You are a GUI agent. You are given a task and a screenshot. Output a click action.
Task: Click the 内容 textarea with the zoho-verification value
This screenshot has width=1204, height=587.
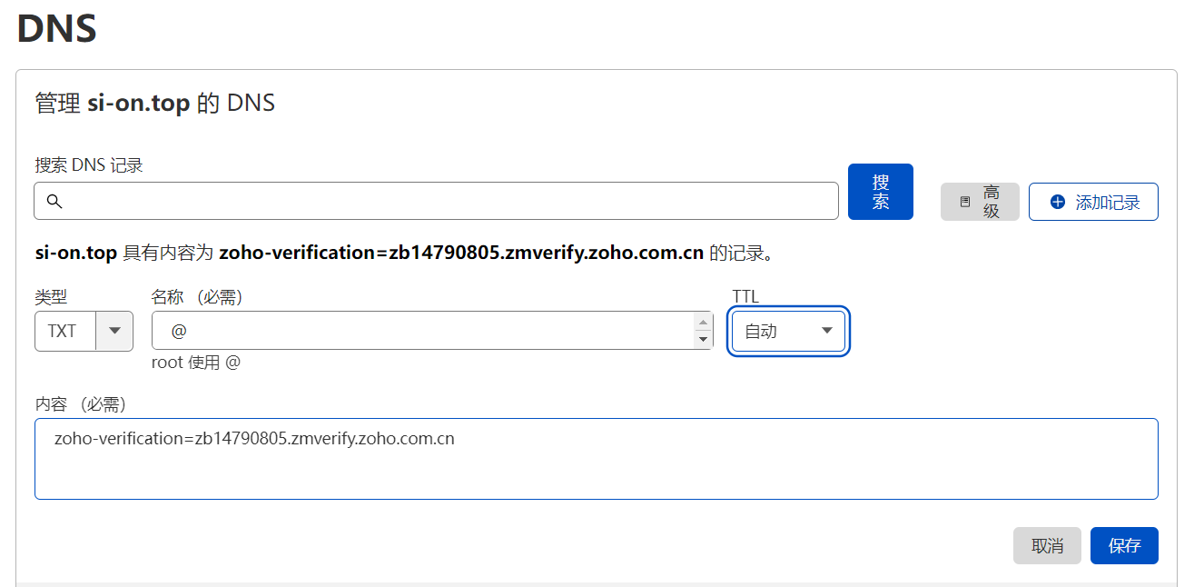596,459
